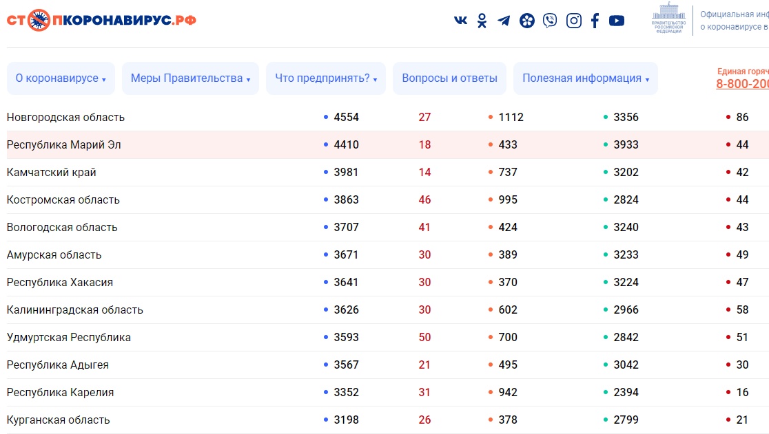Image resolution: width=769 pixels, height=434 pixels.
Task: Open the 'Что предпринять?' dropdown
Action: point(326,78)
